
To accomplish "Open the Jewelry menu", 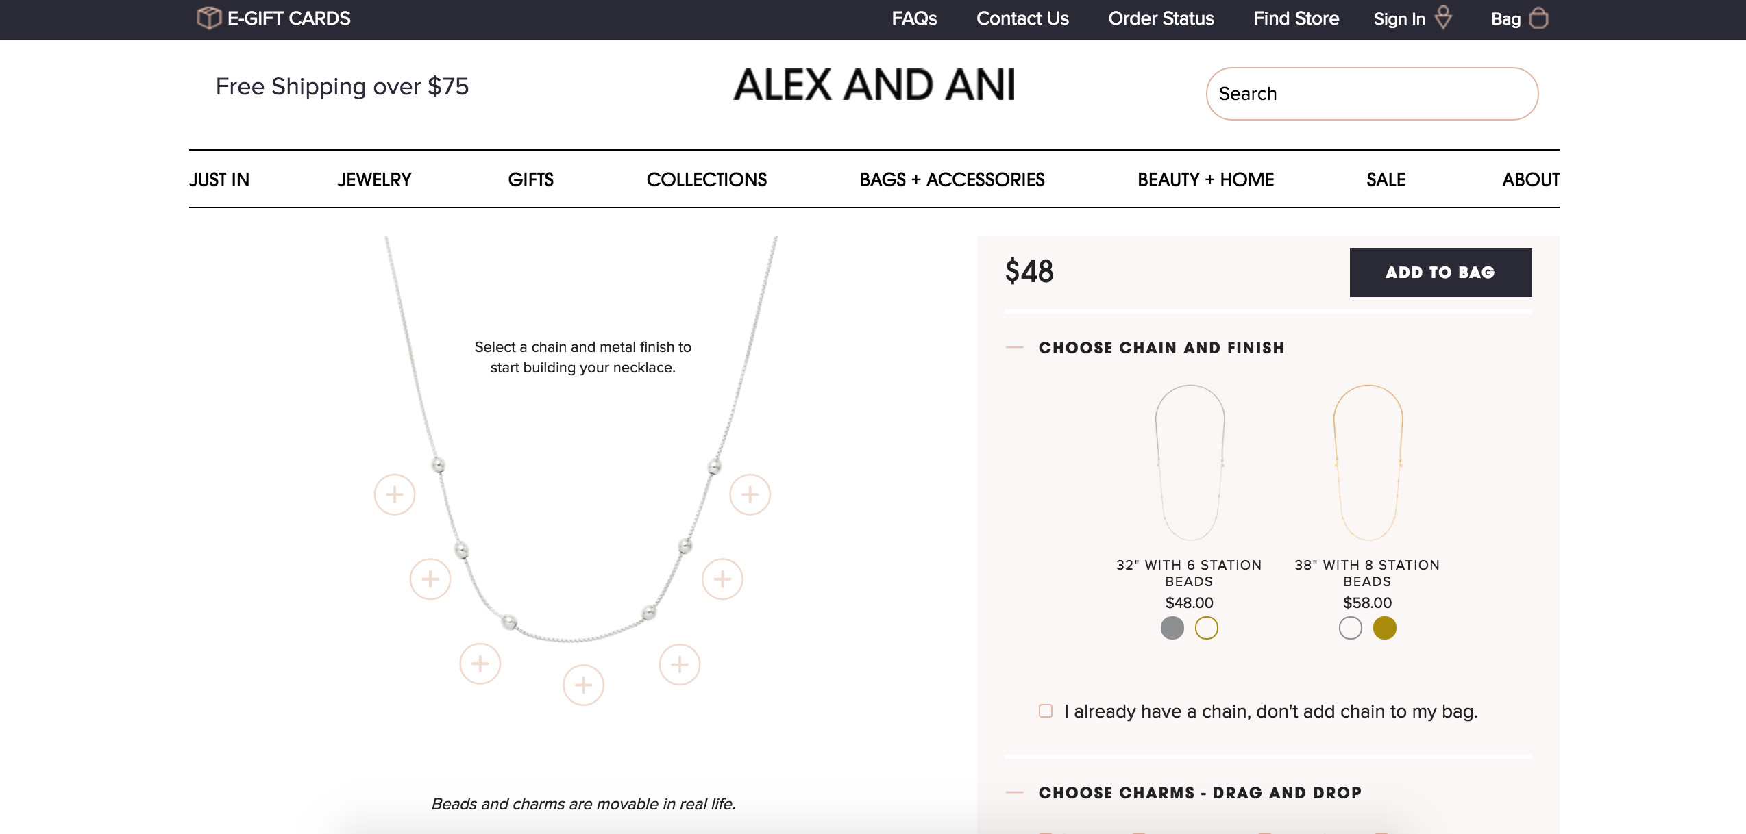I will coord(374,179).
